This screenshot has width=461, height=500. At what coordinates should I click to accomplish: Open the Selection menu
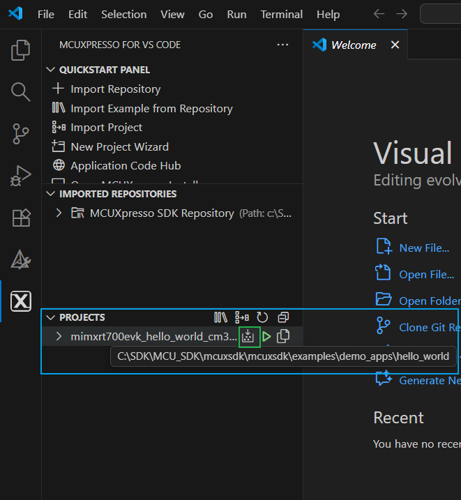point(123,14)
